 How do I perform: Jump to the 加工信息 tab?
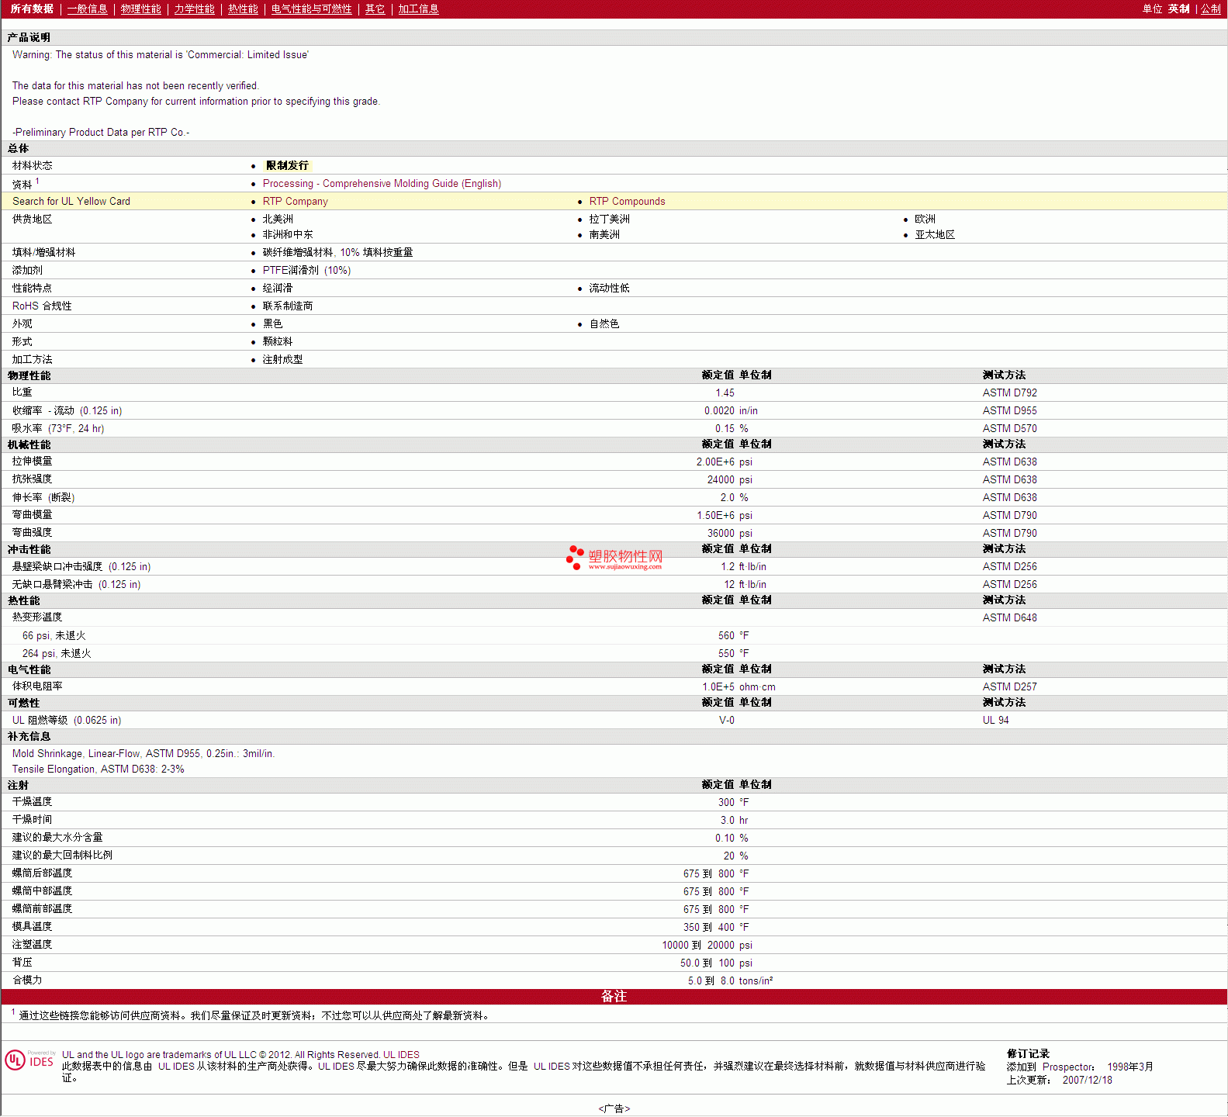pos(418,9)
